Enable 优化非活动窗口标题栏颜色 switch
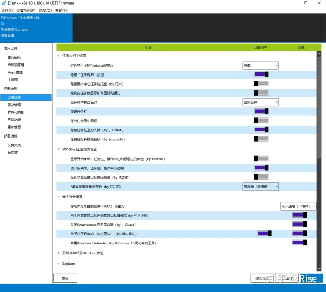 tap(261, 177)
